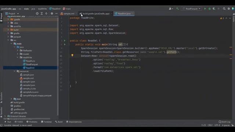Click the main method breadcrumb
This screenshot has width=235, height=132.
(x=67, y=9)
